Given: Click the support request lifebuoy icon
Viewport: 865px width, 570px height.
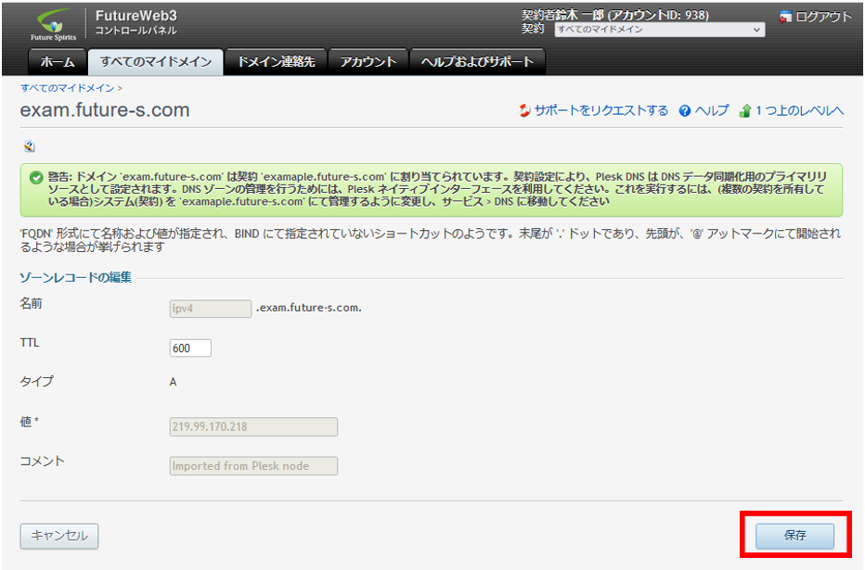Looking at the screenshot, I should [524, 110].
